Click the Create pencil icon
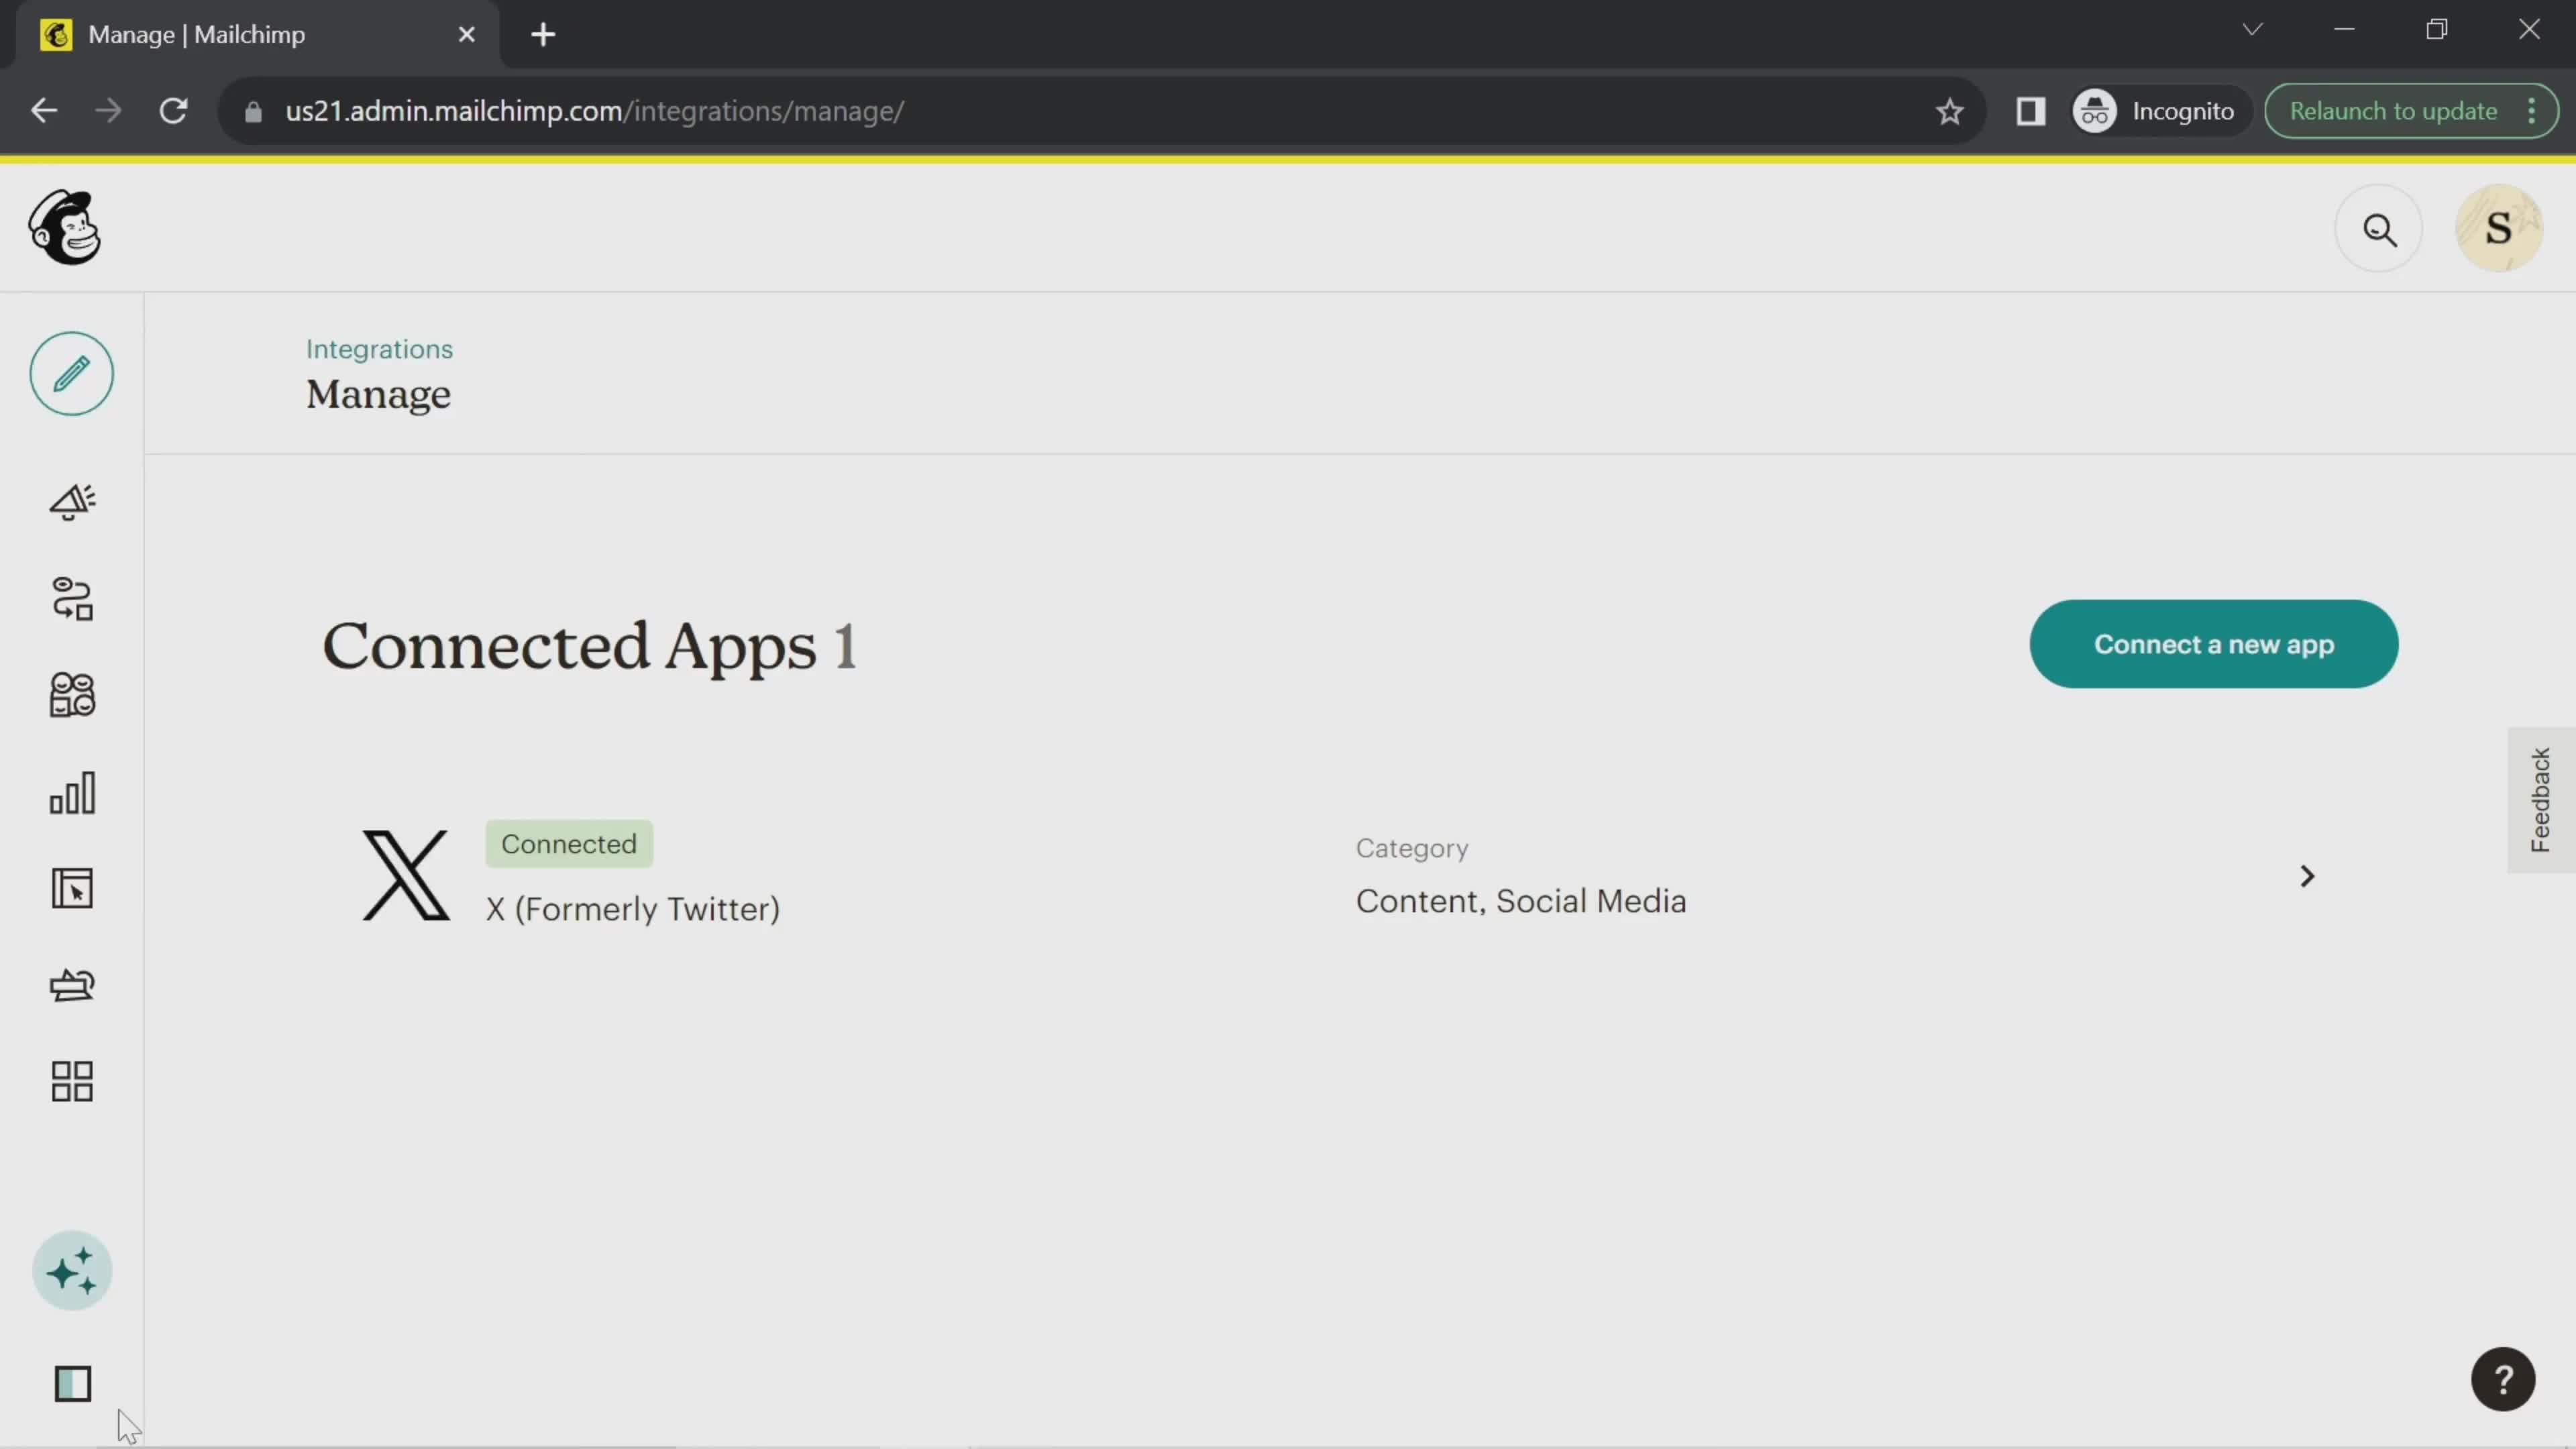Viewport: 2576px width, 1449px height. point(71,374)
